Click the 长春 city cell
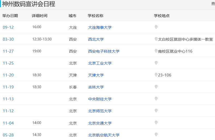215x140 pixels. (73, 87)
